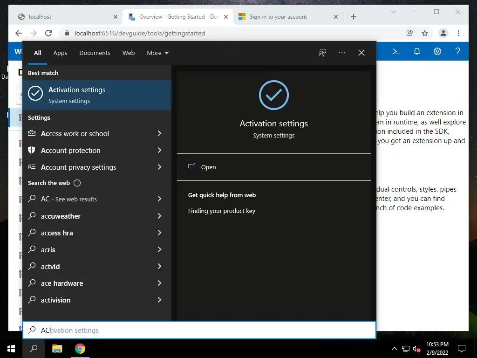This screenshot has width=477, height=358.
Task: Click the magnifier icon beside actvid
Action: click(x=32, y=266)
